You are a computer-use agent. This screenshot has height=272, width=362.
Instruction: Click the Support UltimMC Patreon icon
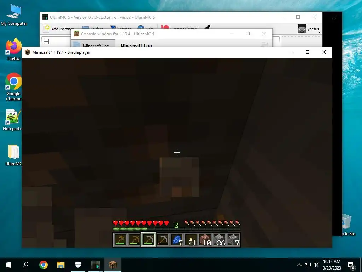tap(165, 27)
